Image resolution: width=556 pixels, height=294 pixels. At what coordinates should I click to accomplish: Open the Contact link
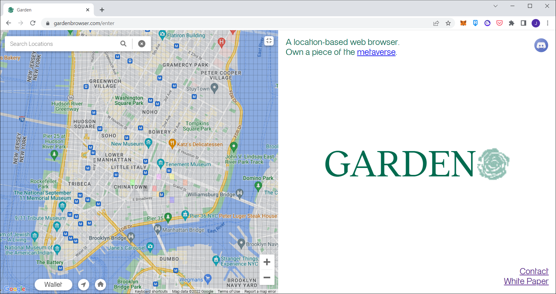point(534,271)
